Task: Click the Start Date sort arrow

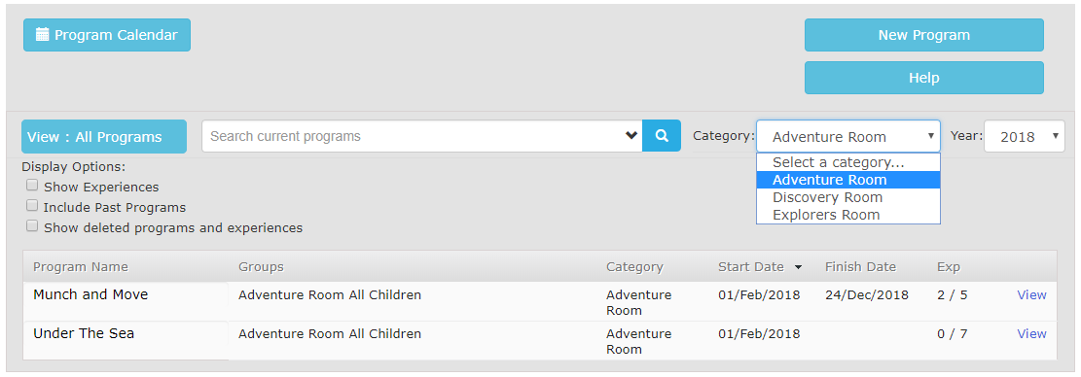Action: tap(798, 267)
